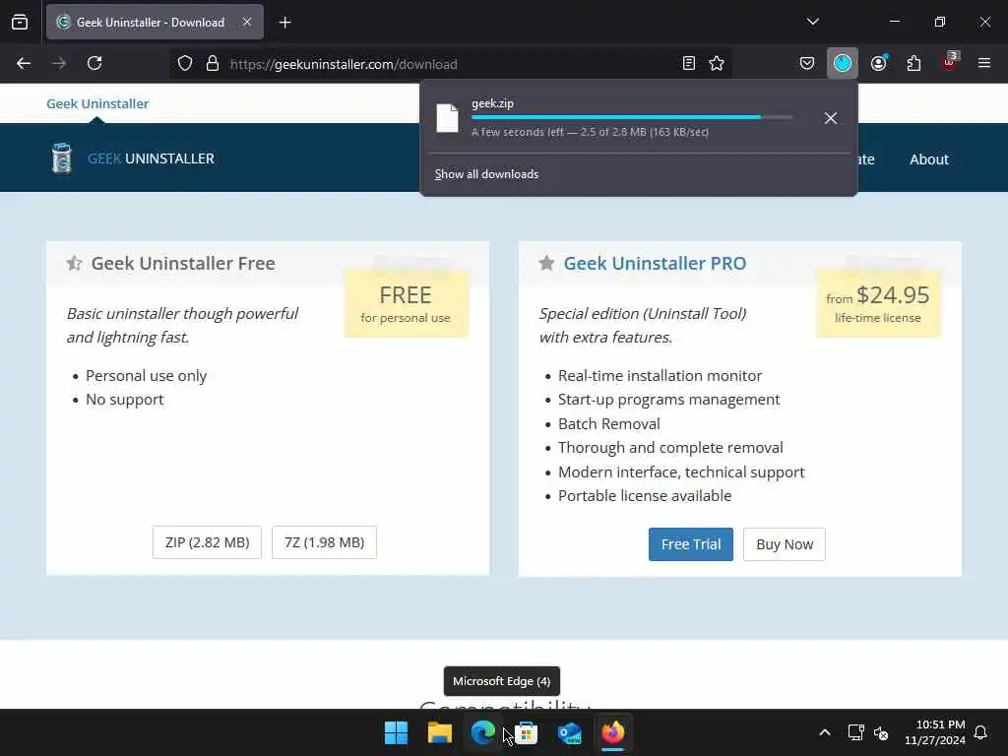Open About menu item
Image resolution: width=1008 pixels, height=756 pixels.
(x=929, y=159)
